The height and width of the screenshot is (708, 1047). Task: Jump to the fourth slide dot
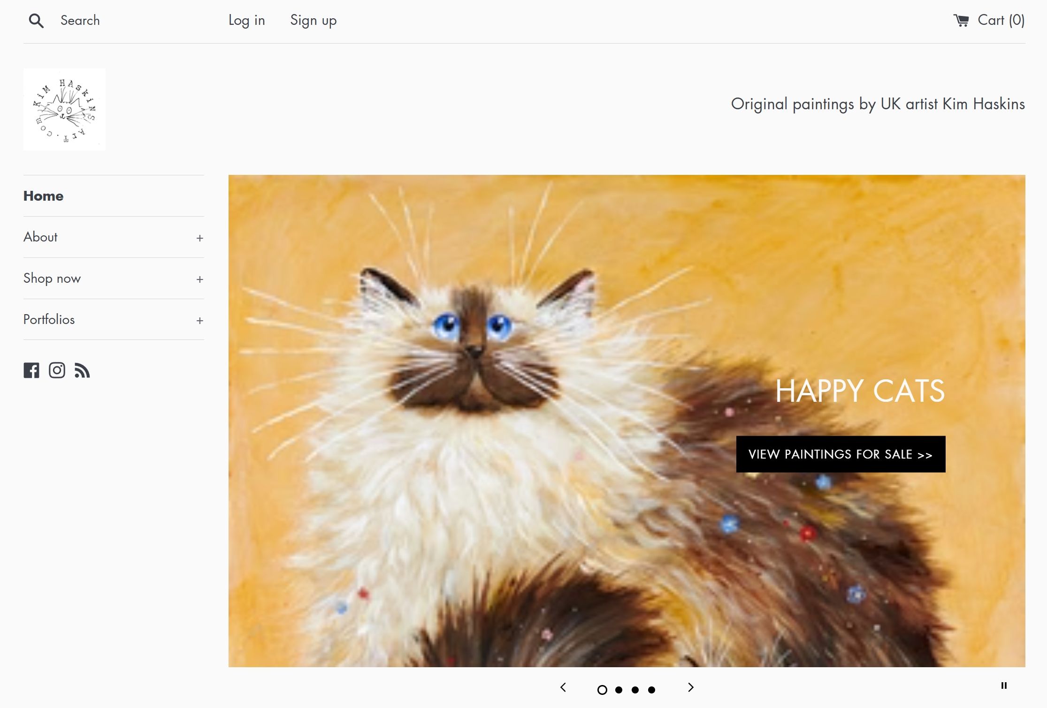point(651,690)
